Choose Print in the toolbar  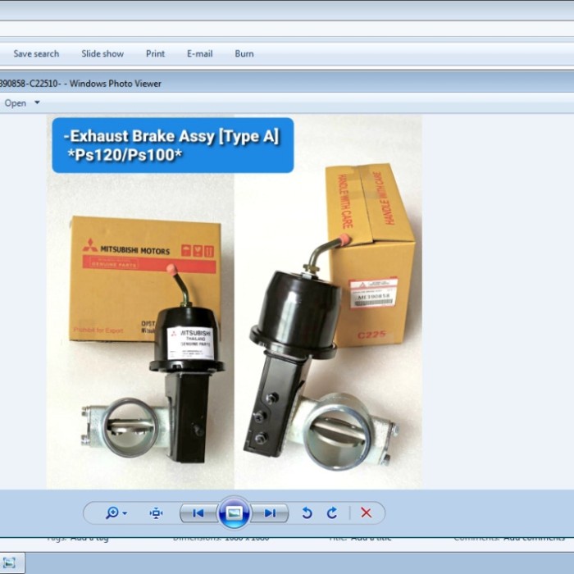pyautogui.click(x=155, y=54)
